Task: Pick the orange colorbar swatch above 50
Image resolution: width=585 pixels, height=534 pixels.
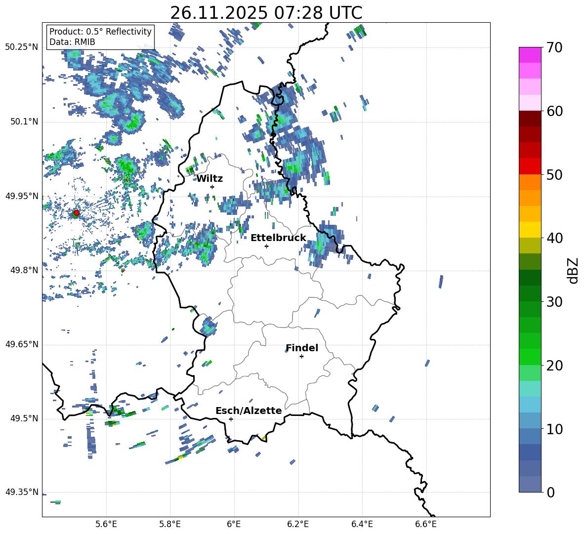Action: point(530,182)
